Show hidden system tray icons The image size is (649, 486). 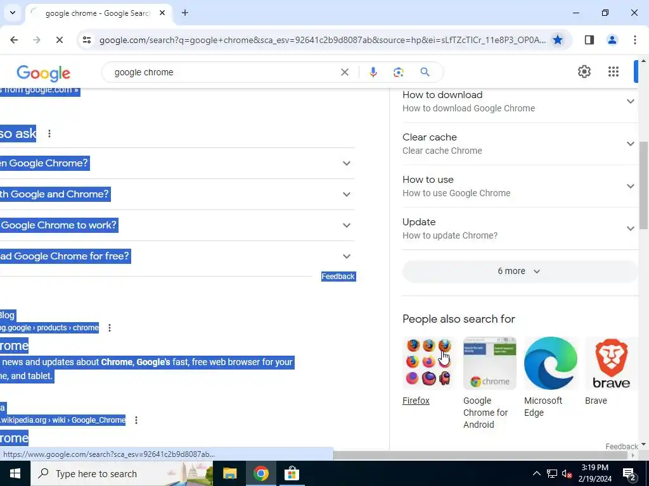pos(536,473)
